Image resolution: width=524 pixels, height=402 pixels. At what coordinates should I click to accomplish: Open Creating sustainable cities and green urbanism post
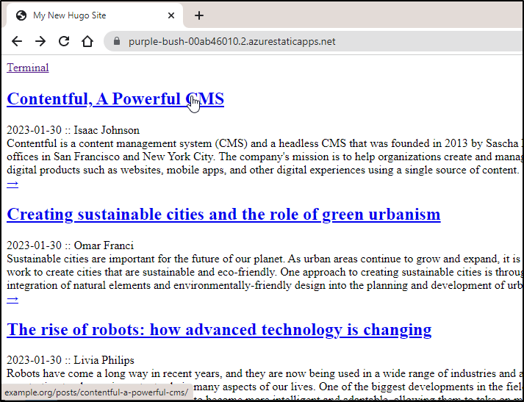pos(223,214)
